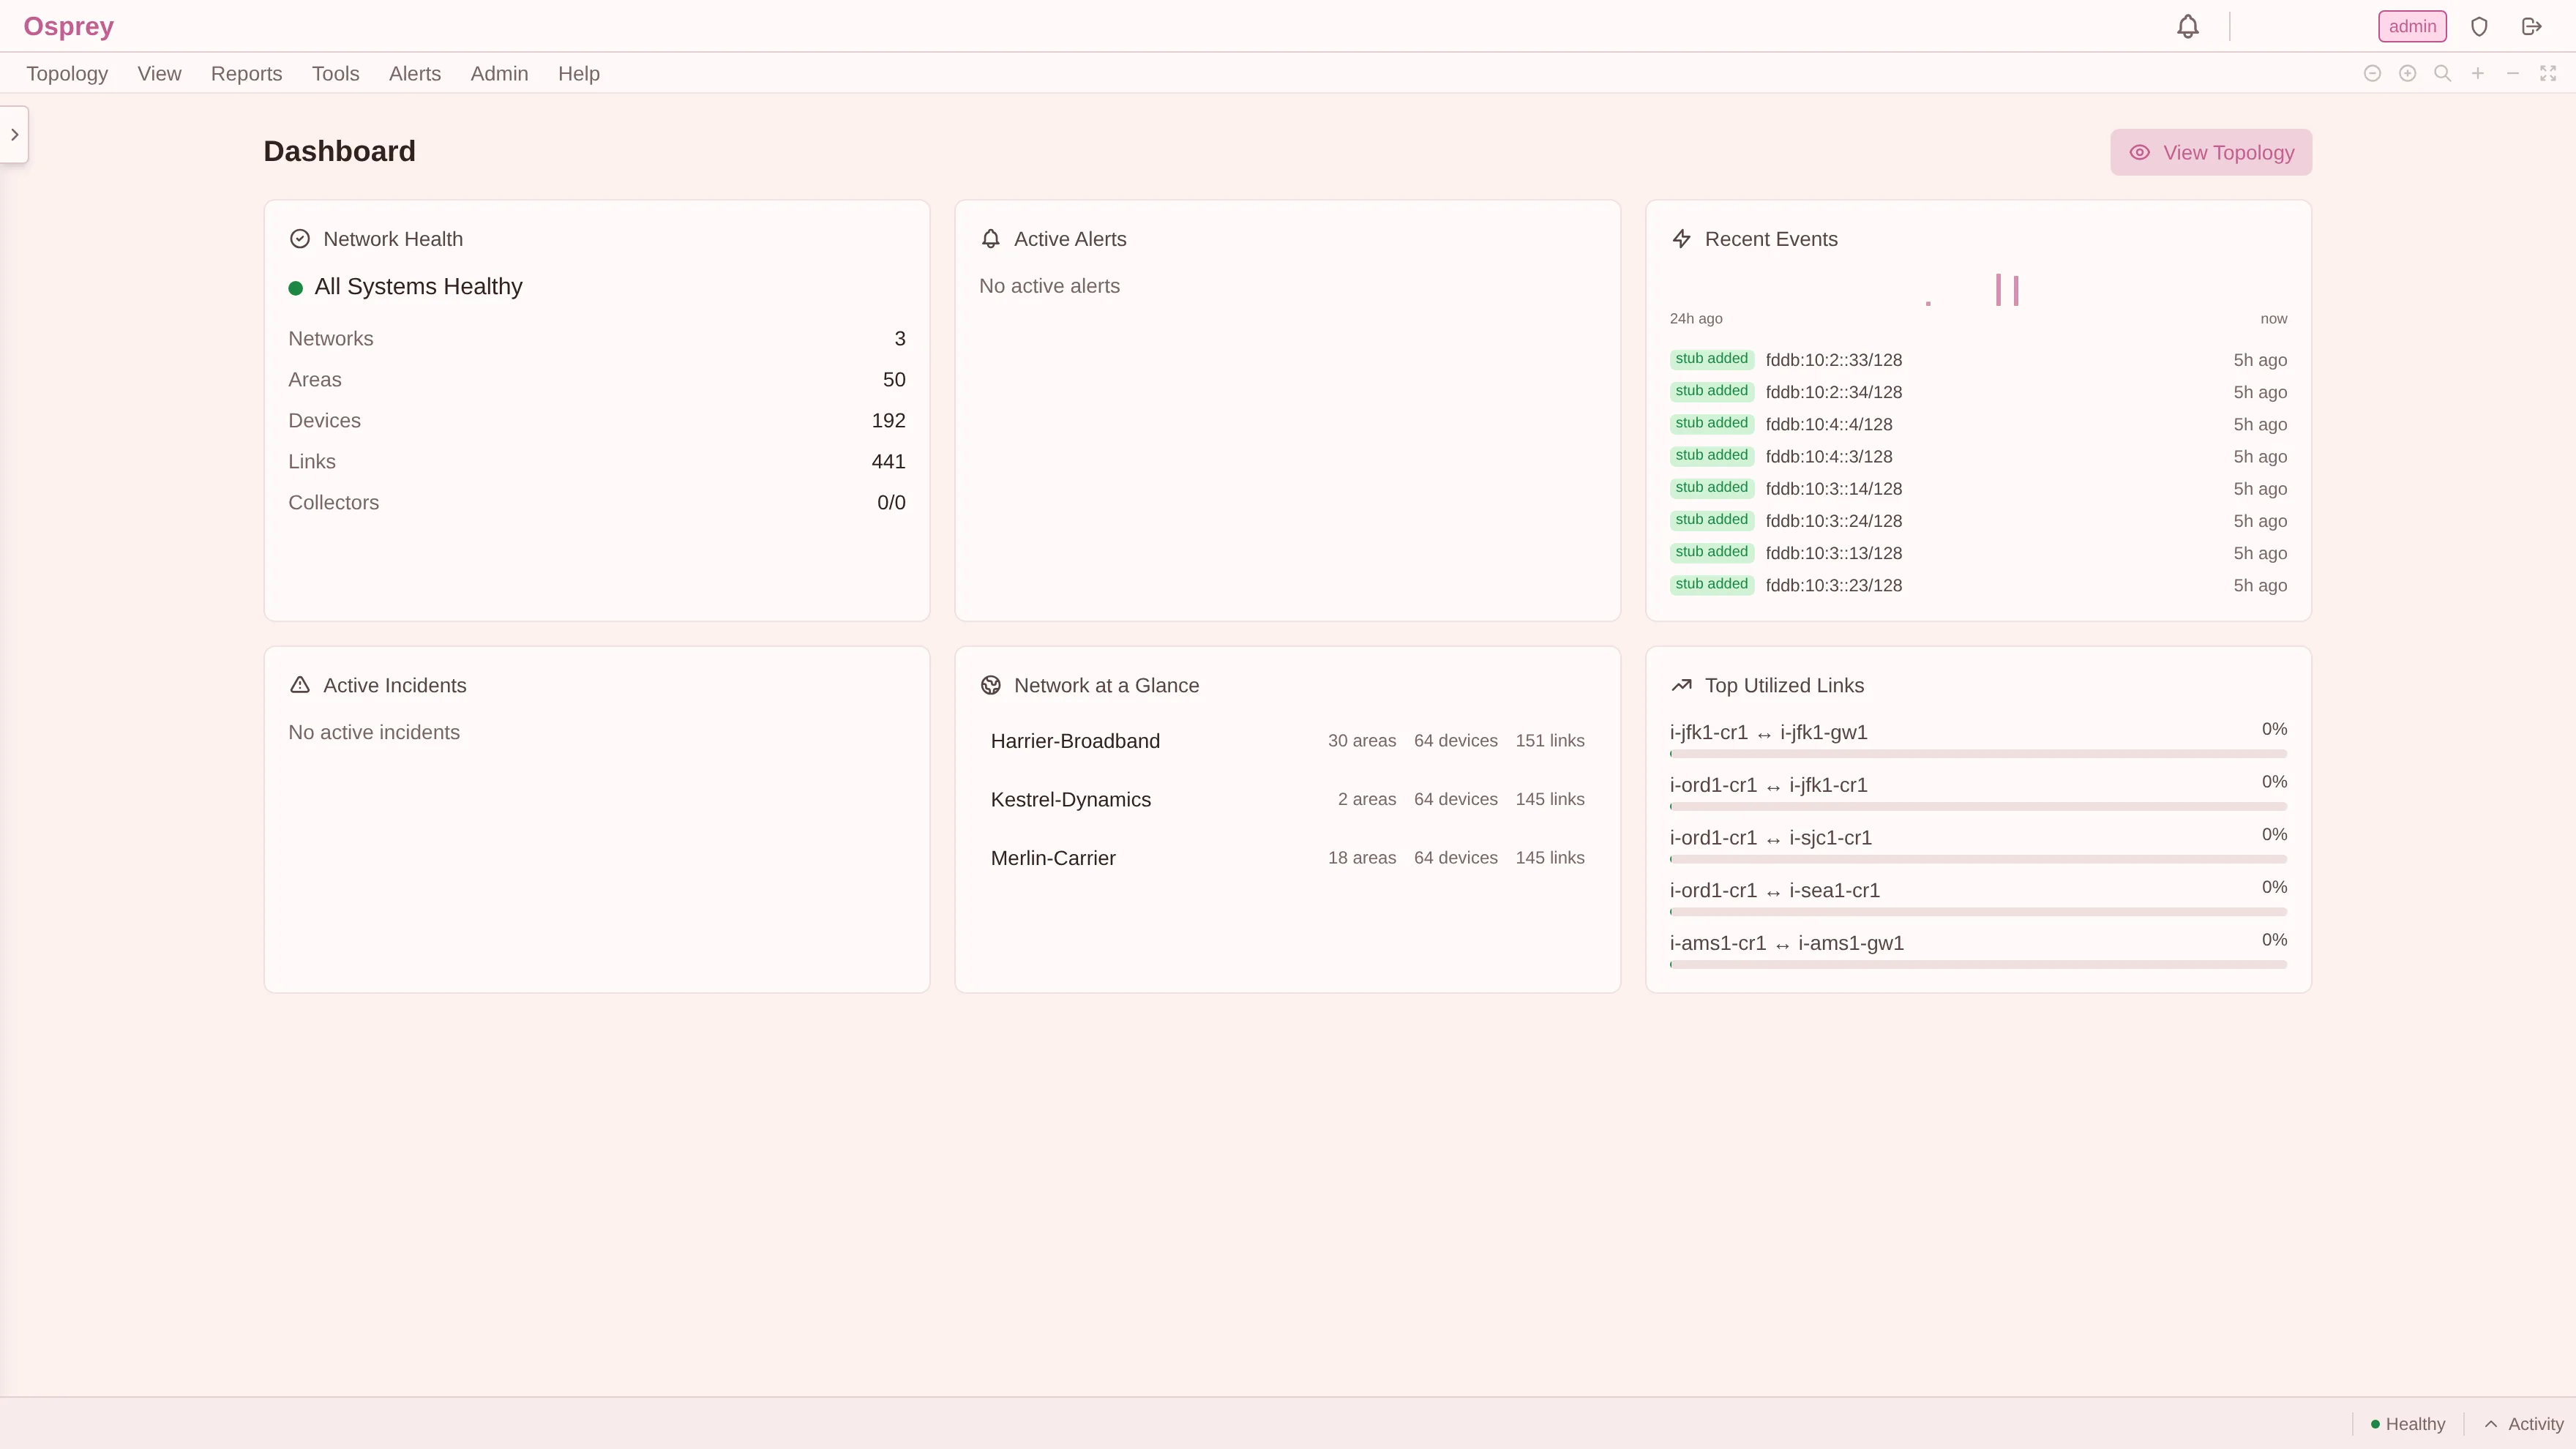Viewport: 2576px width, 1449px height.
Task: Expand the Activity panel in status bar
Action: point(2524,1424)
